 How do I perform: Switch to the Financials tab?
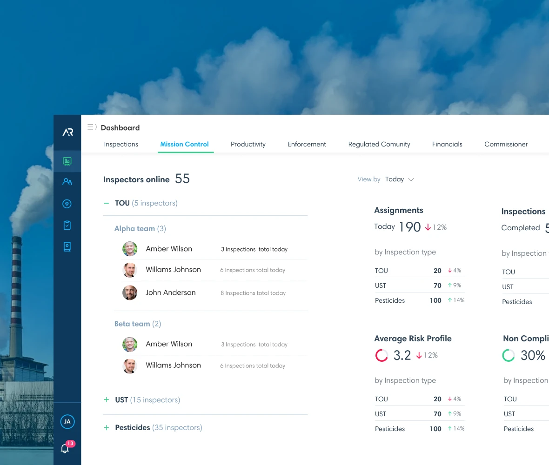click(x=447, y=144)
